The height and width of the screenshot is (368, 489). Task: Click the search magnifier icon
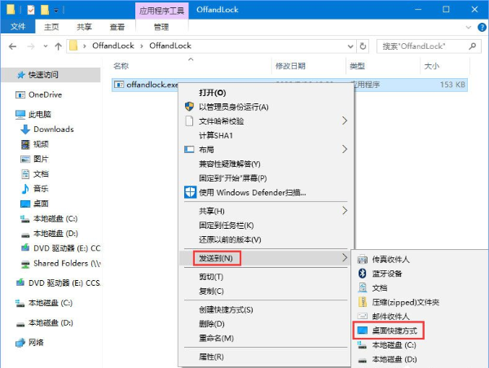tap(473, 46)
